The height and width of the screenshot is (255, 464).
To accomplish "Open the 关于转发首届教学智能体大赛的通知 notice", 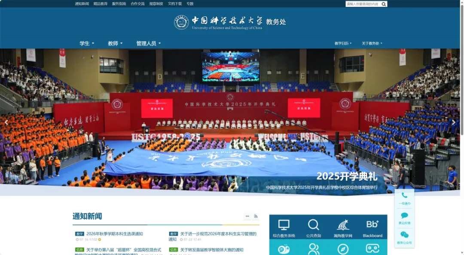I will pos(211,250).
